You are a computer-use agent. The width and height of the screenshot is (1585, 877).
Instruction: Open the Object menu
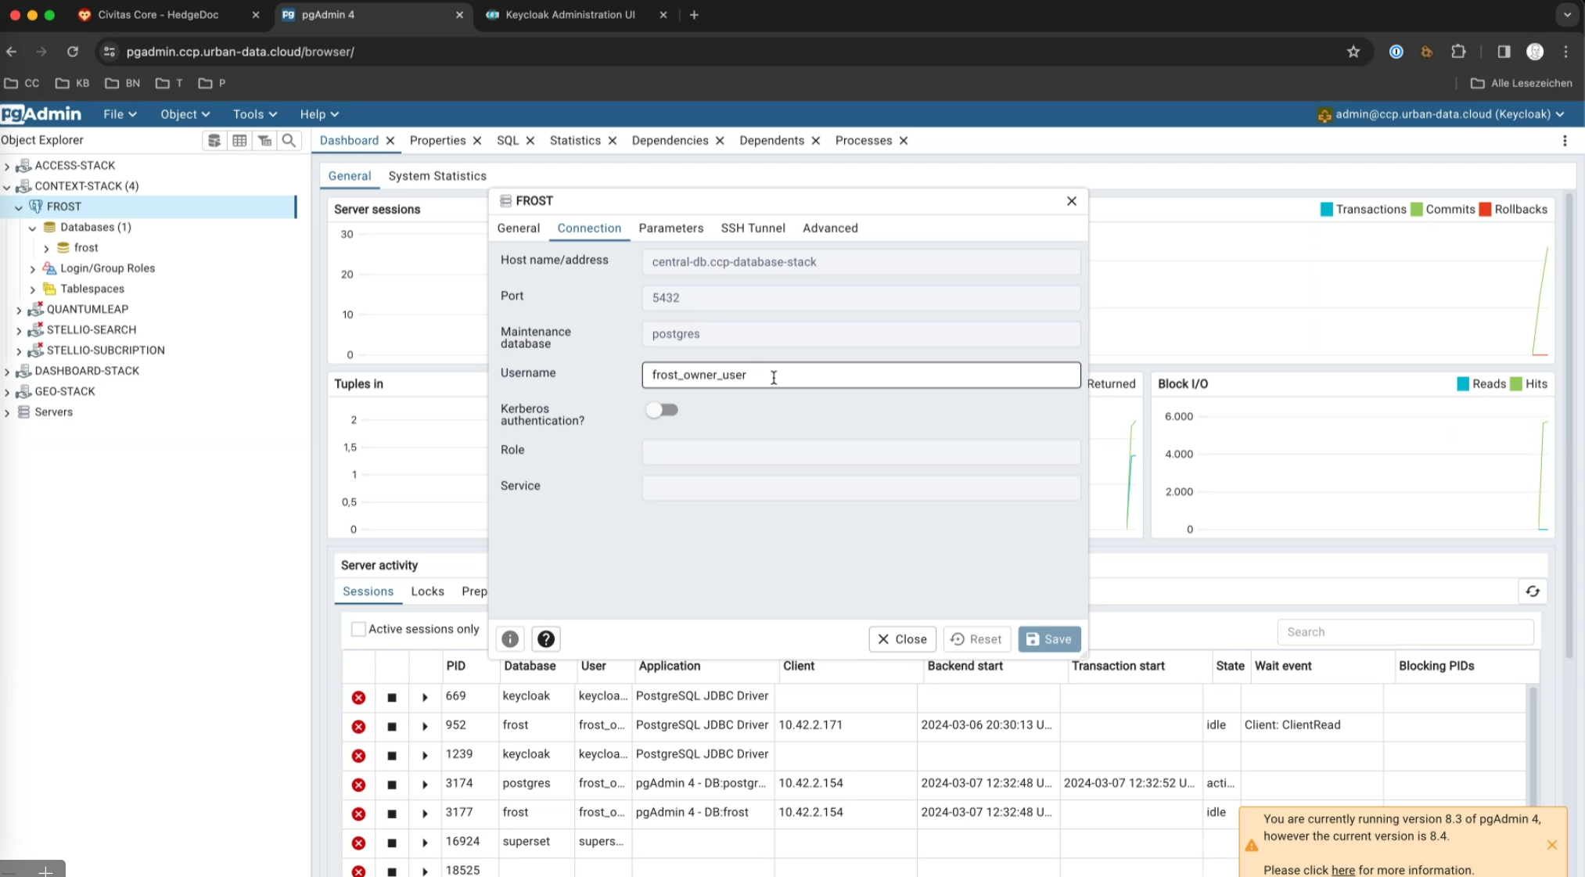pyautogui.click(x=185, y=114)
